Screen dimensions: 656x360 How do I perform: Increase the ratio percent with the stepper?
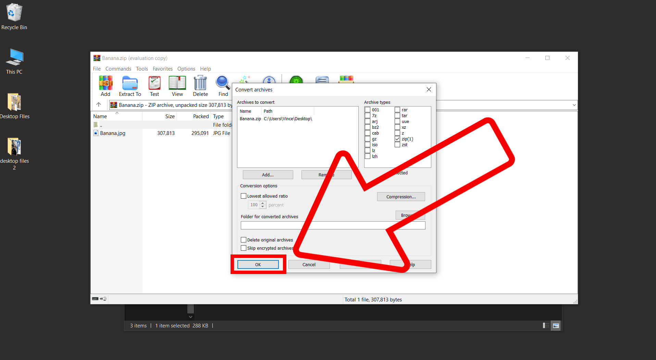pyautogui.click(x=263, y=203)
